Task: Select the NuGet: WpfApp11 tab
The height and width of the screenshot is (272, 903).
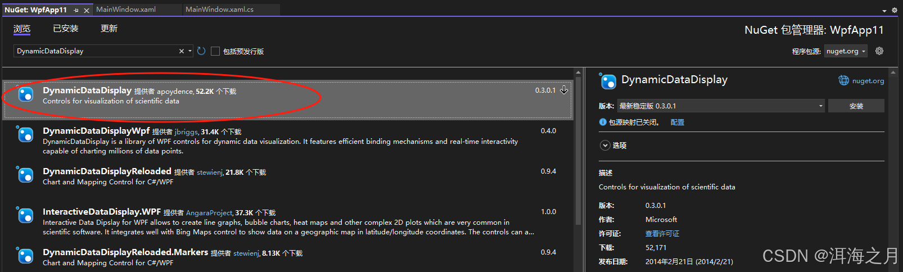Action: pos(35,10)
